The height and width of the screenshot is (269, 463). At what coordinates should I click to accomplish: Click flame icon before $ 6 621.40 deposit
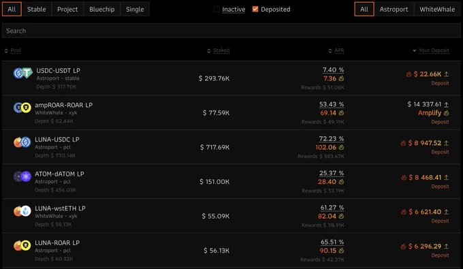tap(404, 212)
